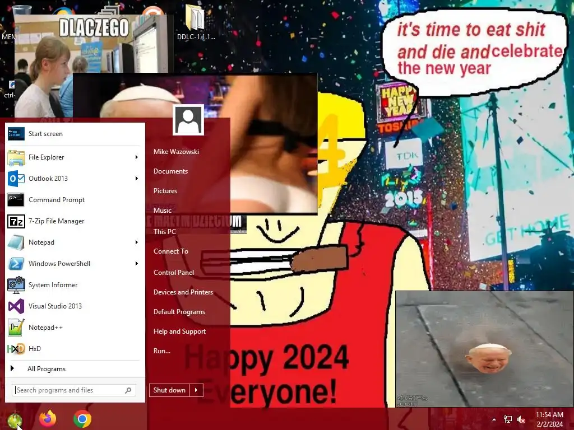Click Search programs and files field
Image resolution: width=574 pixels, height=430 pixels.
(74, 390)
